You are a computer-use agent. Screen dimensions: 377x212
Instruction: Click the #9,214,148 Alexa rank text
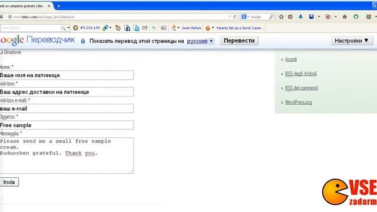[x=90, y=28]
